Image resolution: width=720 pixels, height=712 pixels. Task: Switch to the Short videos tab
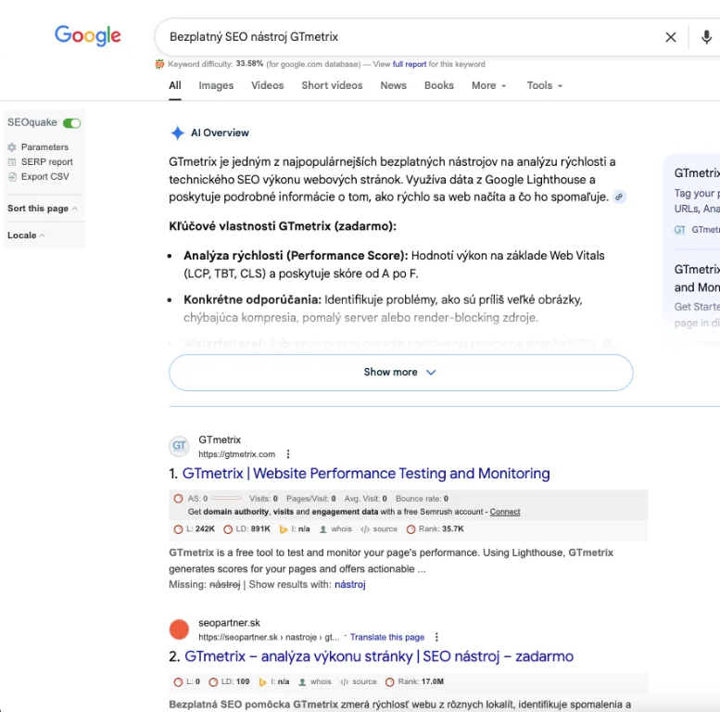point(332,85)
